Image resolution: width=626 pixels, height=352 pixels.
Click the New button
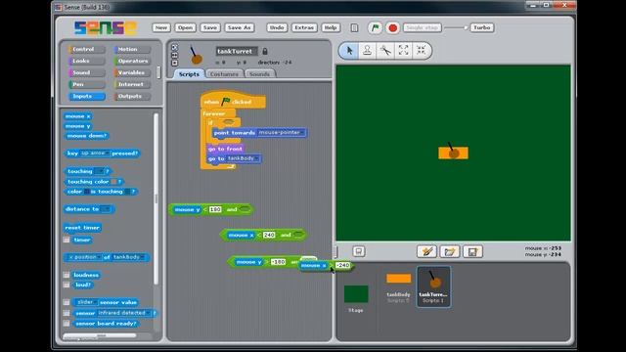pyautogui.click(x=161, y=28)
